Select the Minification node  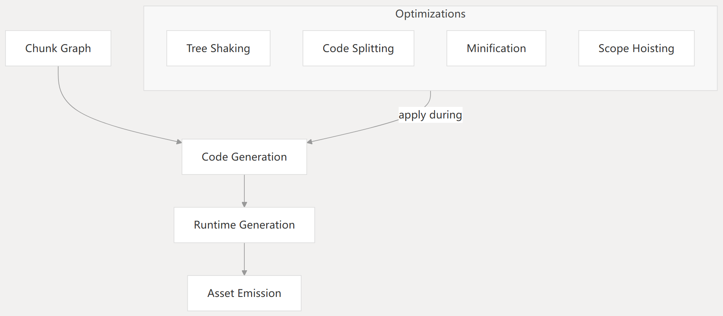click(x=496, y=48)
